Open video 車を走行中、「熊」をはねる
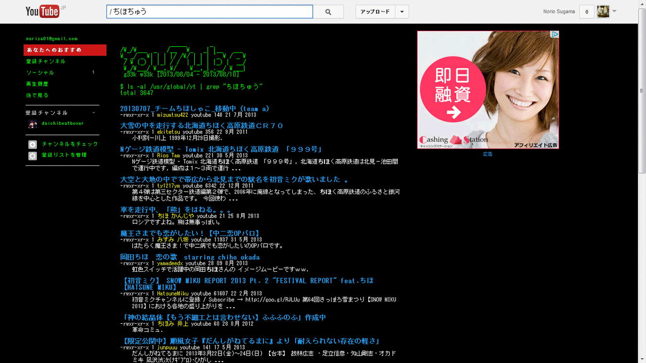Image resolution: width=646 pixels, height=363 pixels. [x=176, y=210]
